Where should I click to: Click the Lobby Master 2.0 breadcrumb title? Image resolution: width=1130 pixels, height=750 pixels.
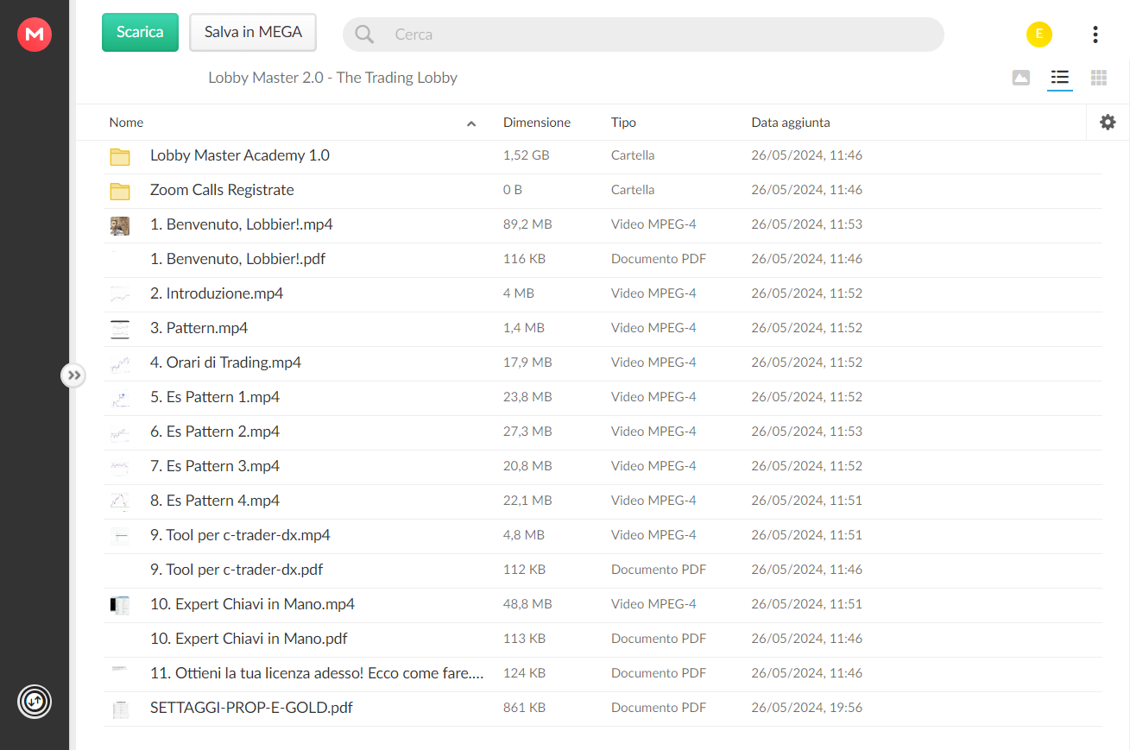pos(332,78)
